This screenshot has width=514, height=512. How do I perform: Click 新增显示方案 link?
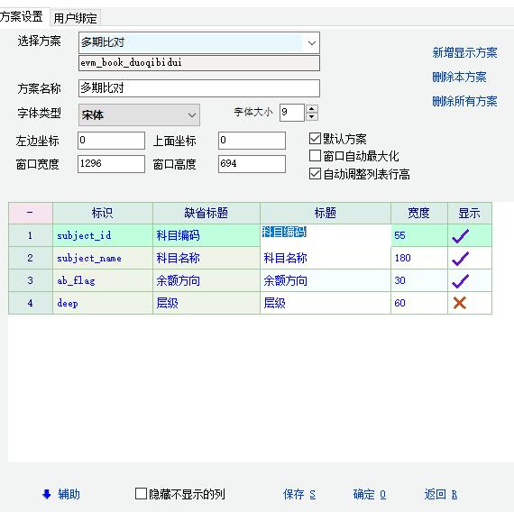(464, 52)
